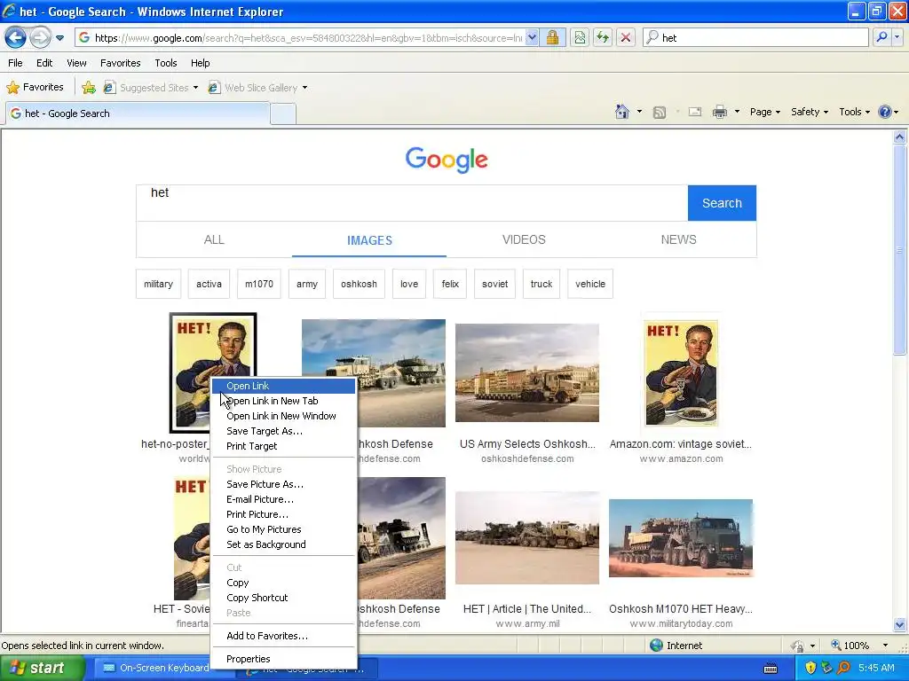The height and width of the screenshot is (681, 909).
Task: Select the het - Google Search tab
Action: pyautogui.click(x=138, y=113)
